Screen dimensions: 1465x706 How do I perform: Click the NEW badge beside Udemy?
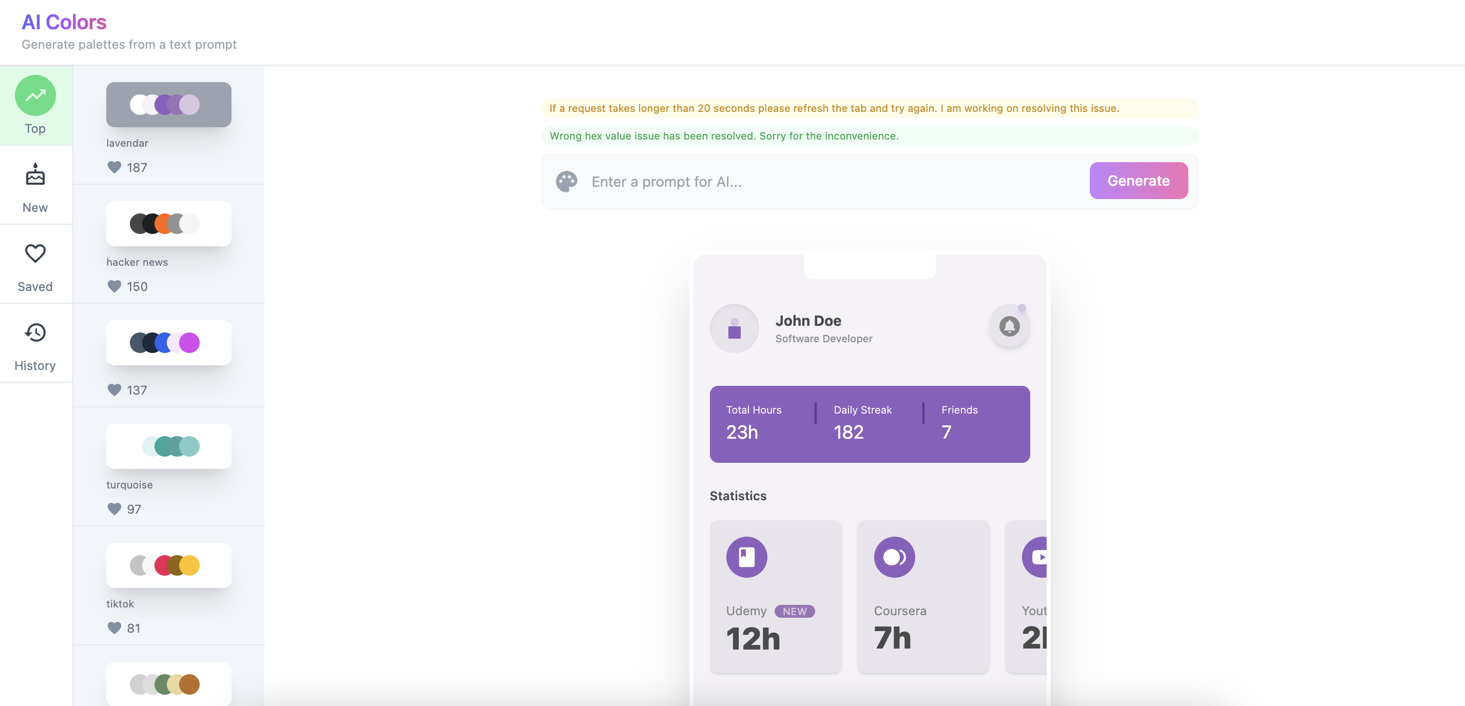[x=794, y=612]
